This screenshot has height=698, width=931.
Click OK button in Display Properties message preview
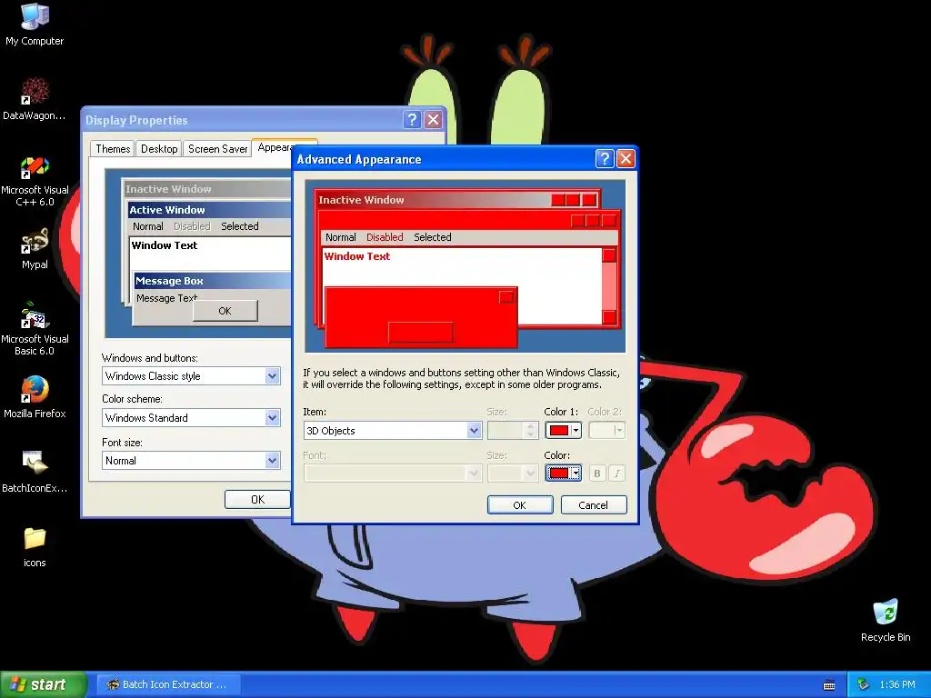point(225,311)
